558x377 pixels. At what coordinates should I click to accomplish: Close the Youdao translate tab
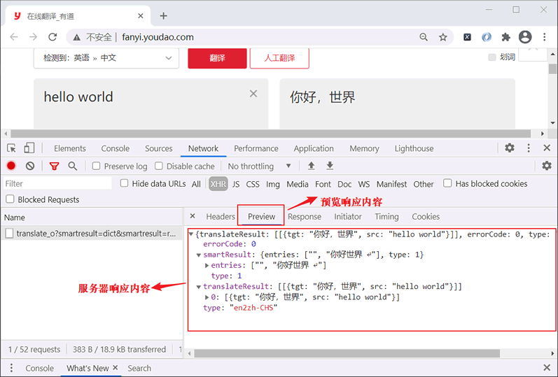coord(141,16)
